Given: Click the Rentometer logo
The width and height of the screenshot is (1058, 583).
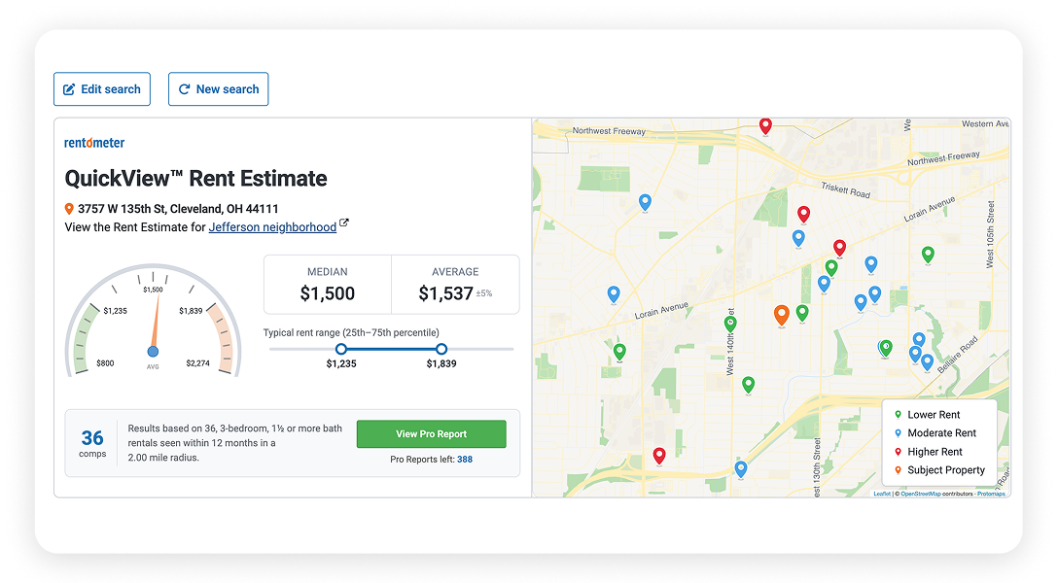Looking at the screenshot, I should click(x=94, y=142).
